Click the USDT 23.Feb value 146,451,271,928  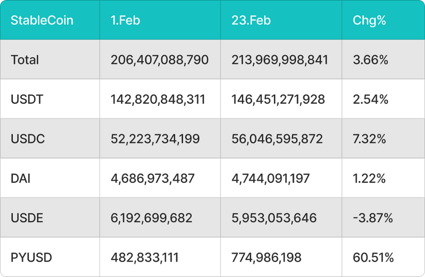[278, 99]
